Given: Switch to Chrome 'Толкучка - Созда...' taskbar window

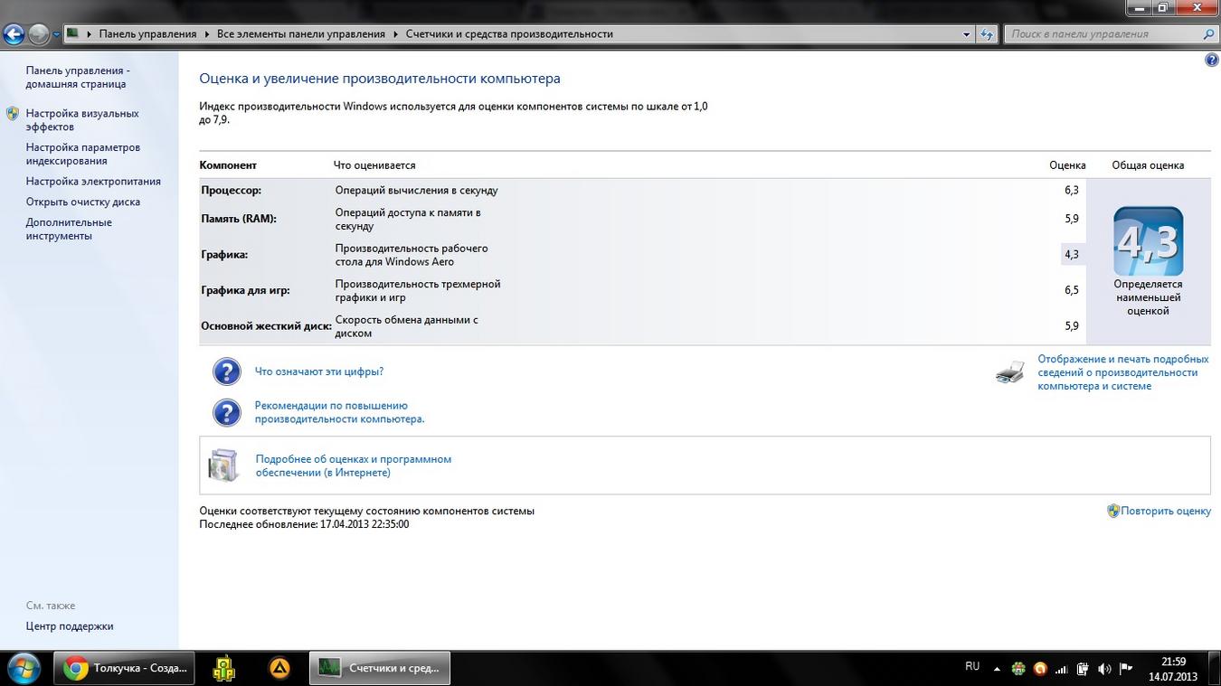Looking at the screenshot, I should click(126, 669).
